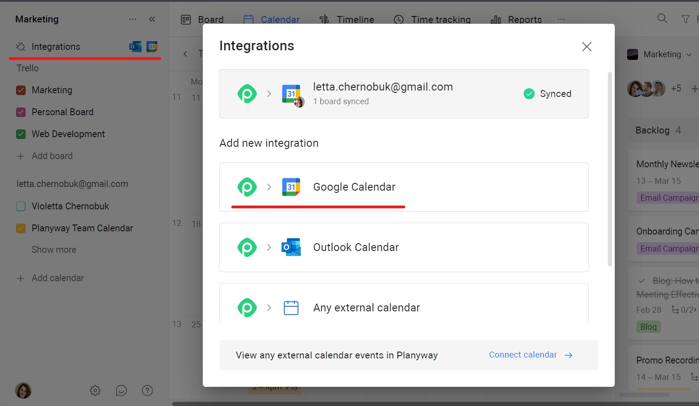Click the member avatars group
The width and height of the screenshot is (699, 406).
pyautogui.click(x=646, y=89)
